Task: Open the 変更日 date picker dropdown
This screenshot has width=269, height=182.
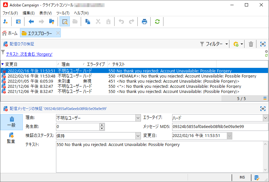Action: tap(229, 136)
